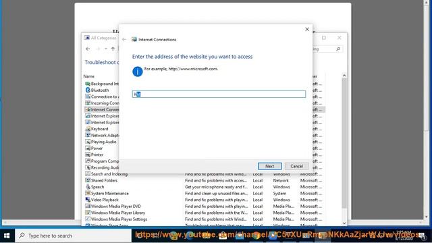This screenshot has width=432, height=243.
Task: Click 'Get your microphone ready' description text
Action: [216, 187]
